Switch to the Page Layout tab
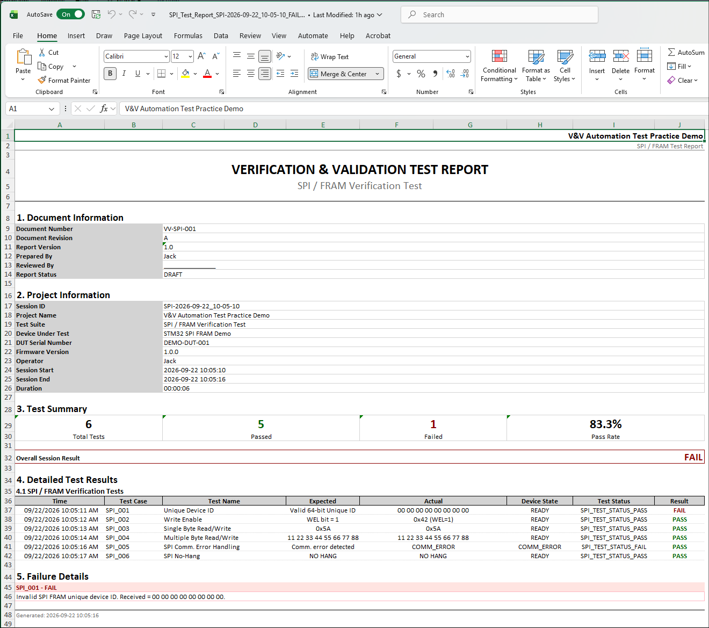Image resolution: width=709 pixels, height=628 pixels. (143, 35)
